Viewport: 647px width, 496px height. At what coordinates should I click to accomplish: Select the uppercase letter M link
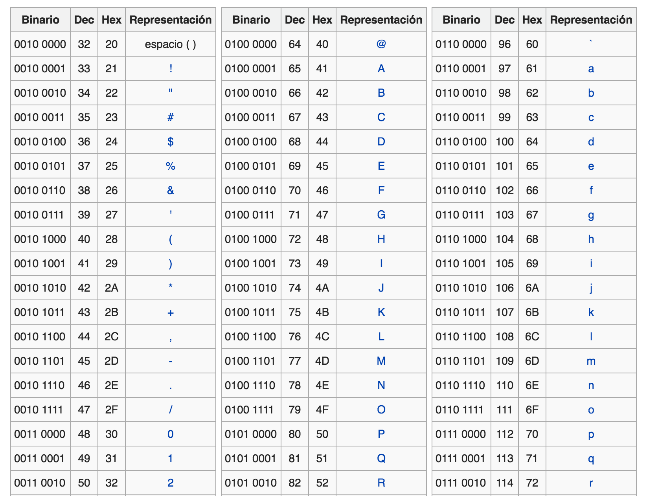coord(381,361)
